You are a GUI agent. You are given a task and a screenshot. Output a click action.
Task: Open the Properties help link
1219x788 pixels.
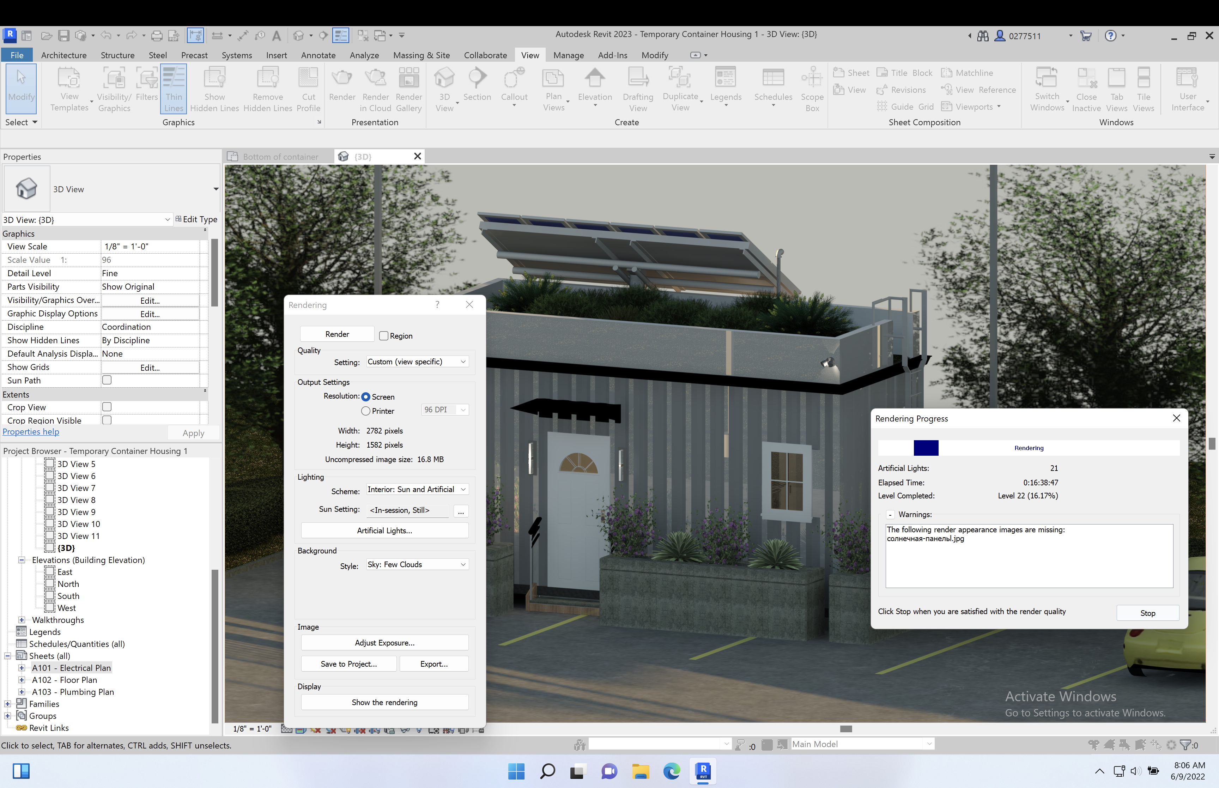[x=31, y=432]
